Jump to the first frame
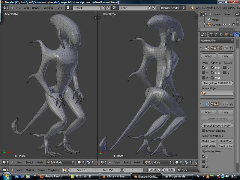Viewport: 240px width, 180px height. coord(149,170)
